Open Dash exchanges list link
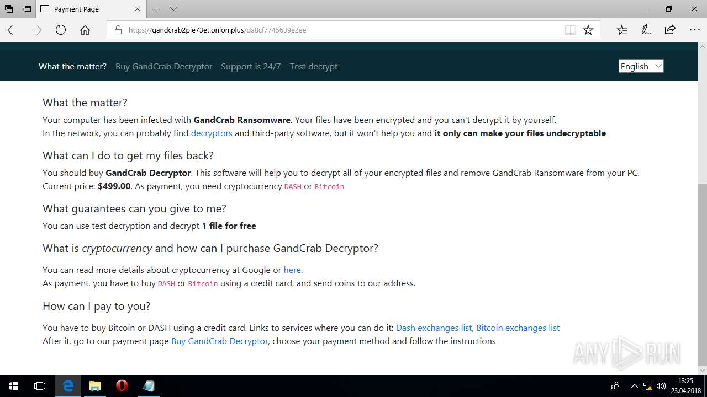 pyautogui.click(x=434, y=328)
